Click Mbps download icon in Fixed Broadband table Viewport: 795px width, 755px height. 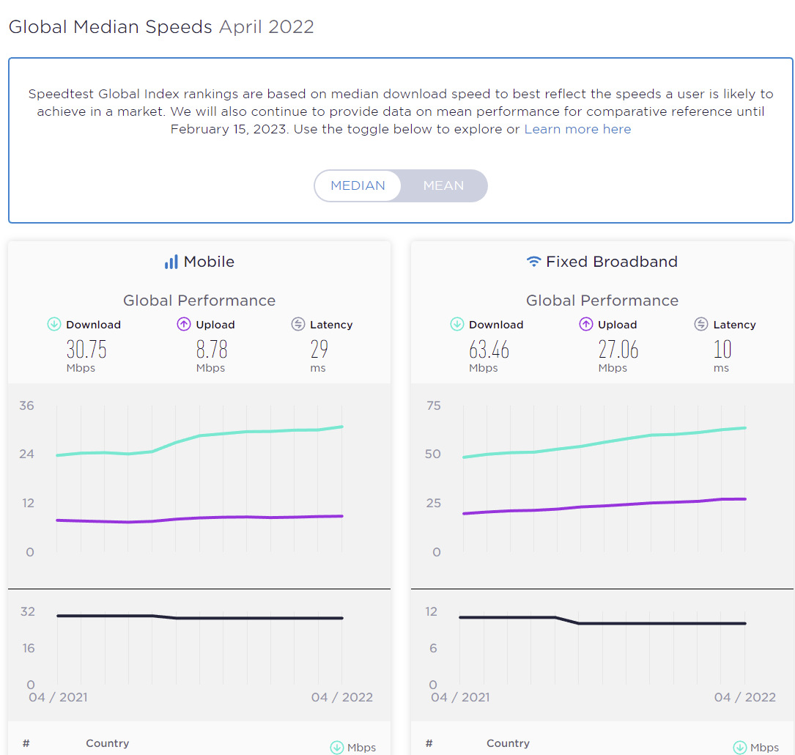740,747
